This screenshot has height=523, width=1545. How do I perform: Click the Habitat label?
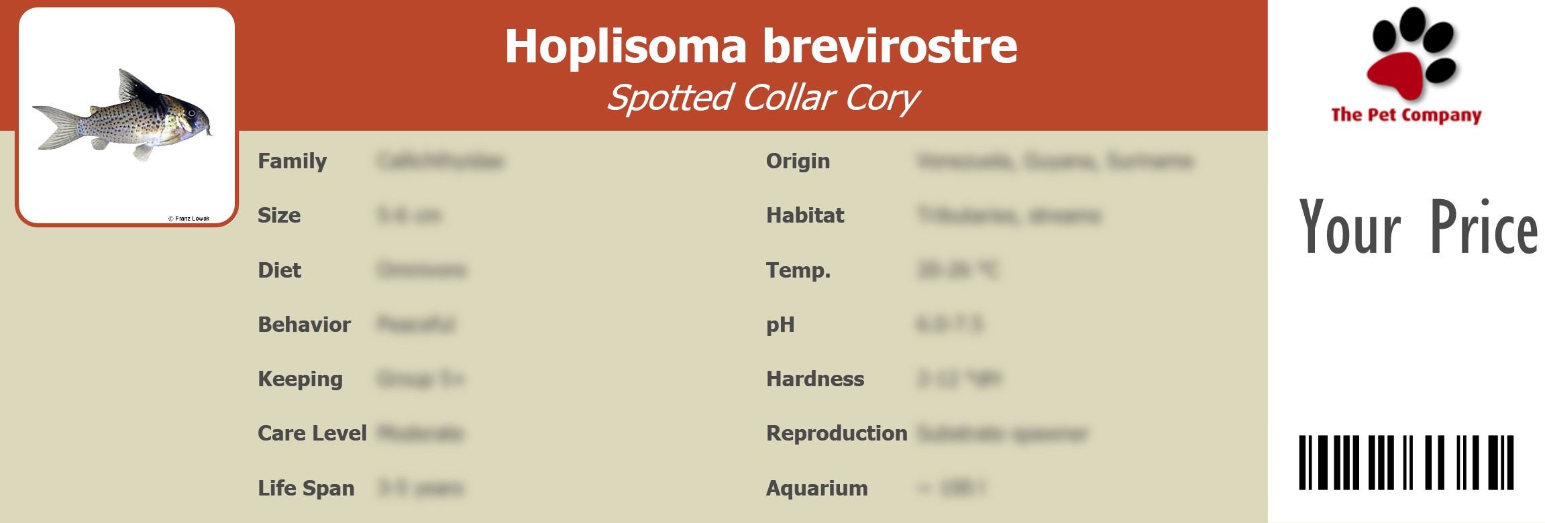coord(805,215)
